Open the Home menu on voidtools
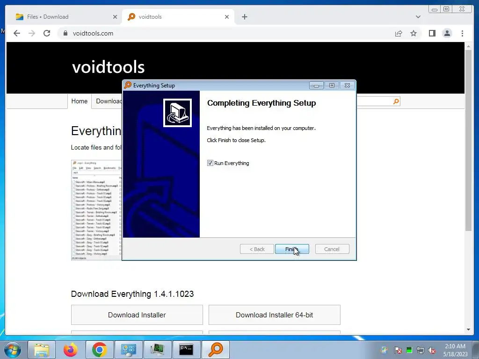Viewport: 479px width, 359px height. [80, 101]
